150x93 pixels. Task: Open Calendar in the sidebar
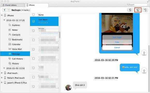point(16,44)
